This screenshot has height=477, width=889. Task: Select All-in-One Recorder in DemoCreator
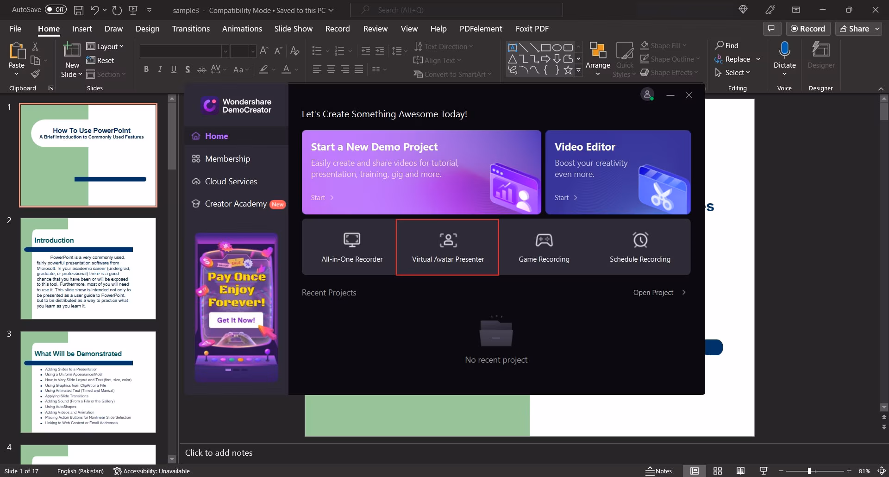tap(352, 247)
